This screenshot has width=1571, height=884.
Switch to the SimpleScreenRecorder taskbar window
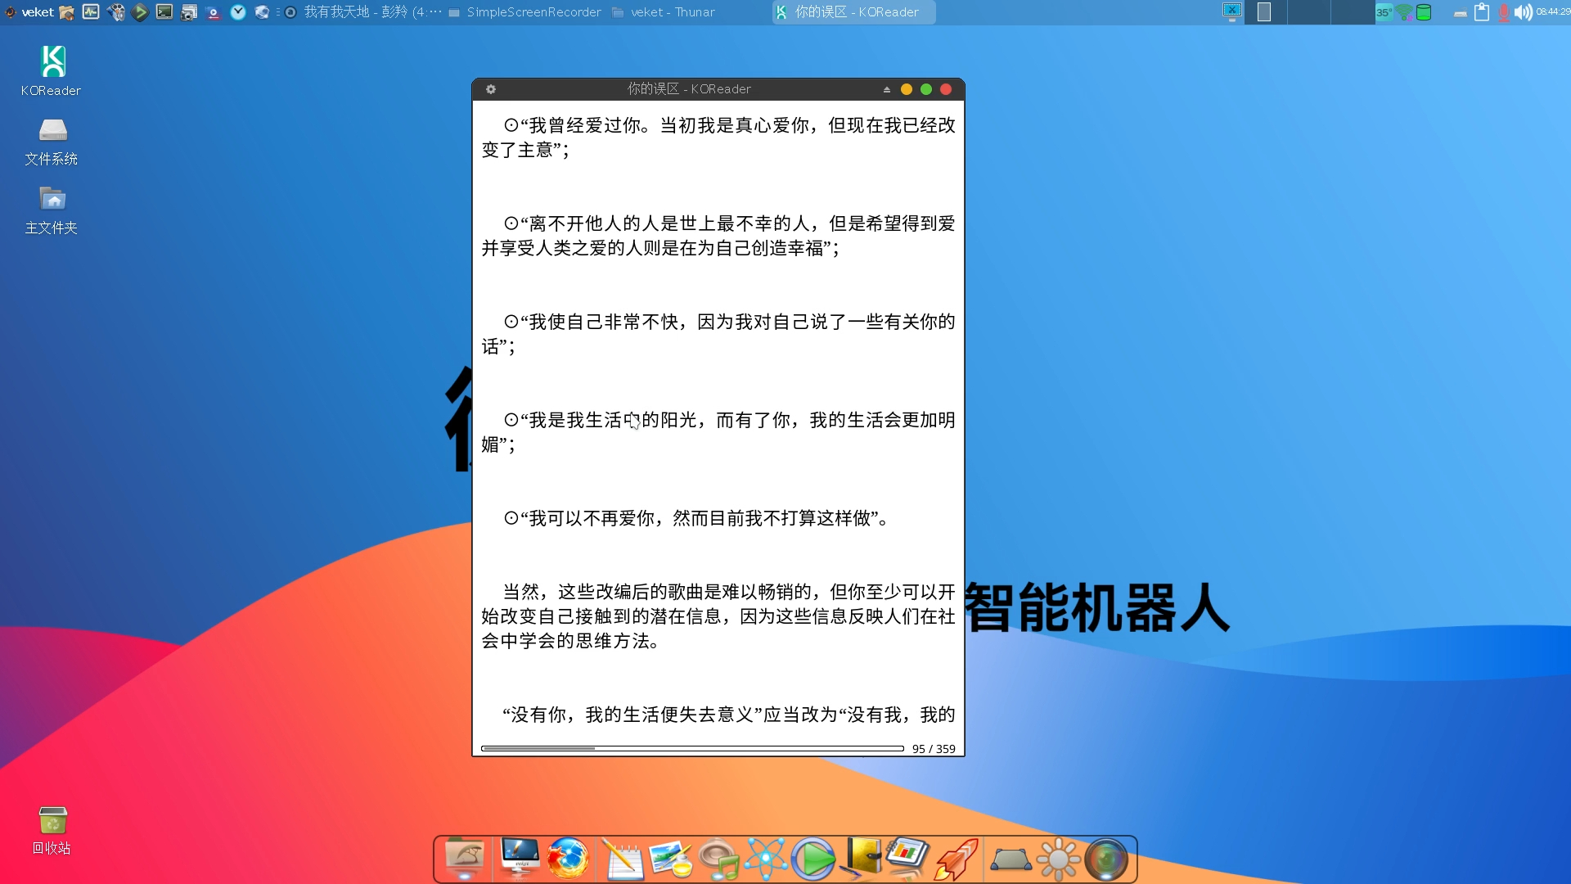tap(524, 12)
